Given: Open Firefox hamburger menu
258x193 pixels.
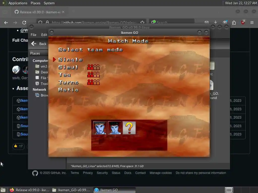Looking at the screenshot, I should [x=252, y=22].
